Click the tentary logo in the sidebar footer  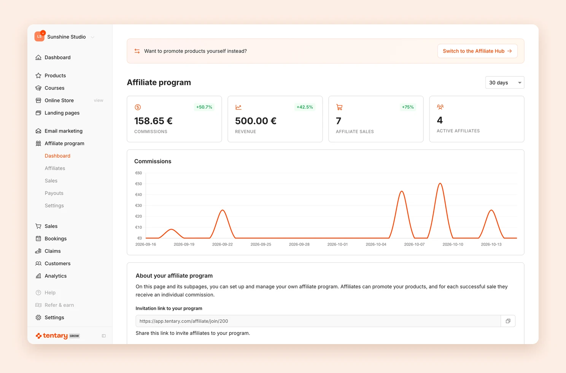coord(52,336)
